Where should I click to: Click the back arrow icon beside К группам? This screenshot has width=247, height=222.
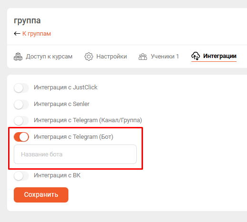17,34
